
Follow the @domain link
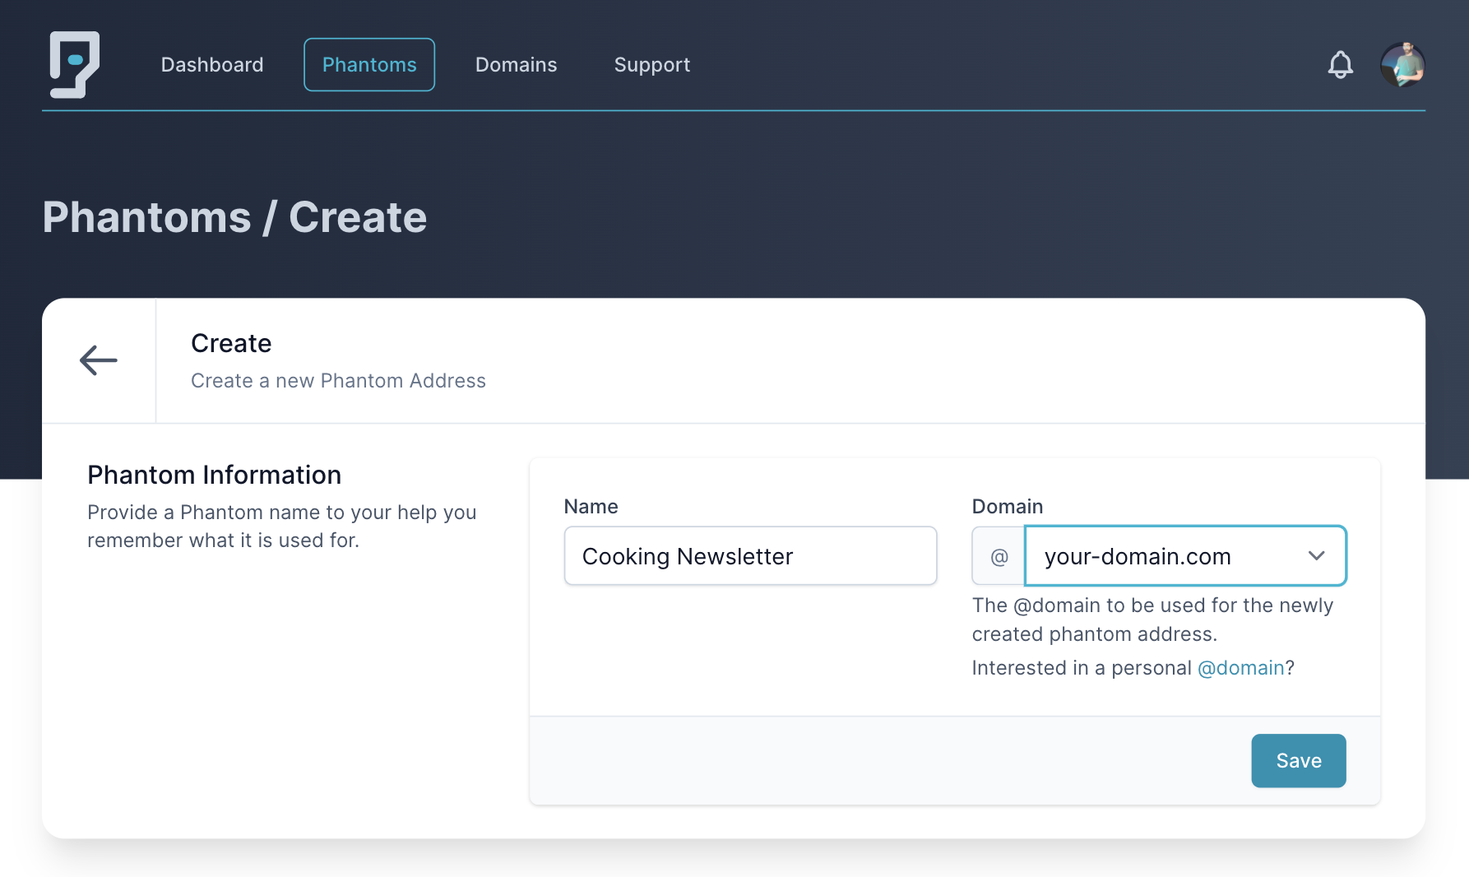[x=1240, y=668]
